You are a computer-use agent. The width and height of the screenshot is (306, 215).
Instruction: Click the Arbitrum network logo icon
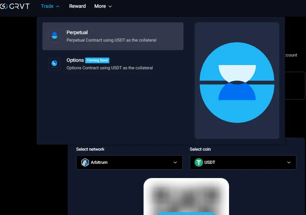pos(85,162)
